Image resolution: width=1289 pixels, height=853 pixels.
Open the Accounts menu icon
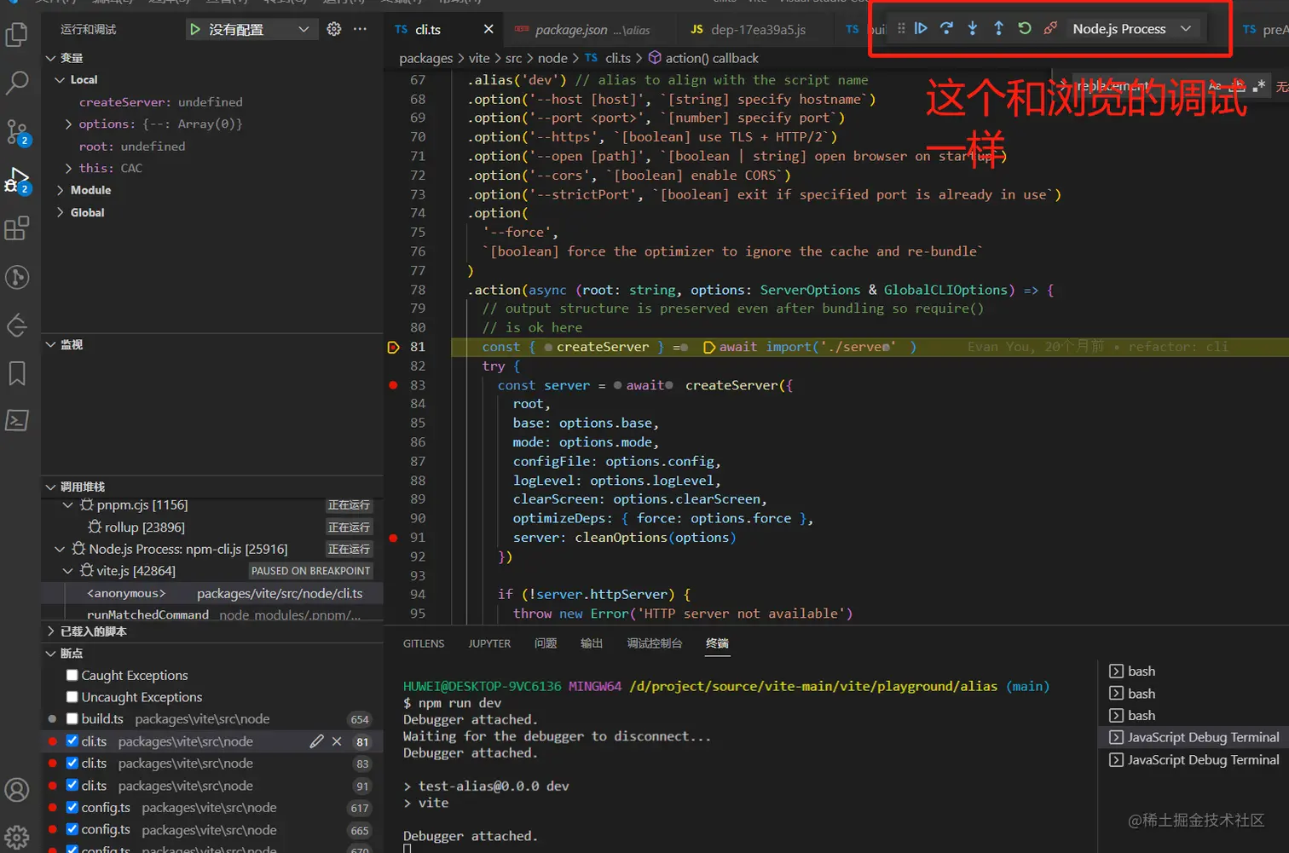17,790
